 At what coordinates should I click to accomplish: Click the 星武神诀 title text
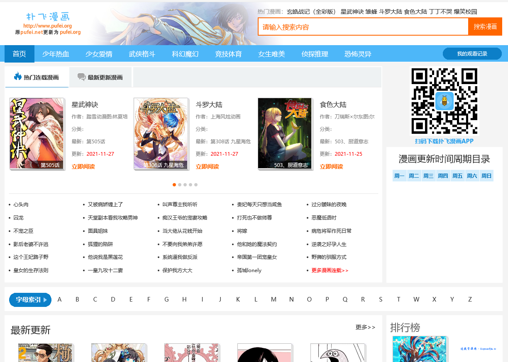click(85, 105)
